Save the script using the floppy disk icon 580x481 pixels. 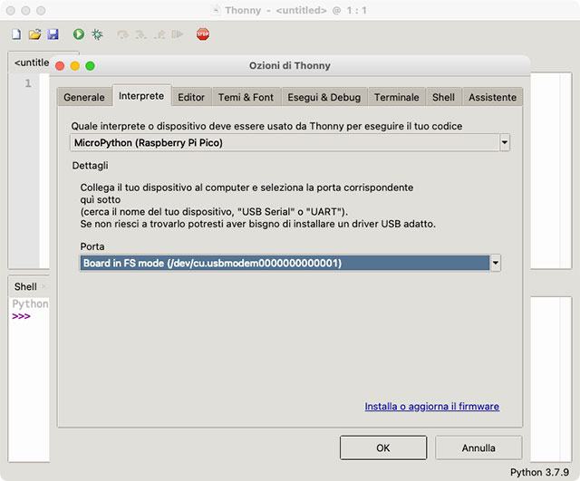53,34
